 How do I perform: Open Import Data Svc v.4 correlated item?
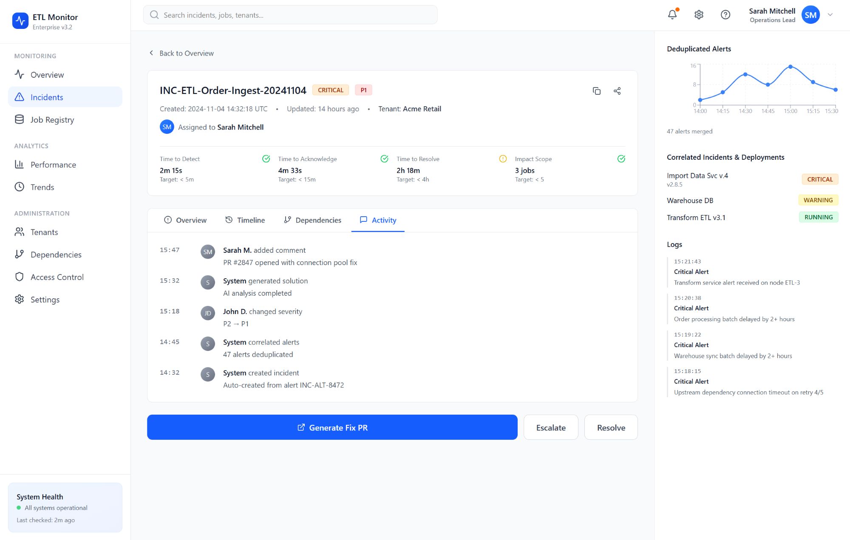(752, 179)
